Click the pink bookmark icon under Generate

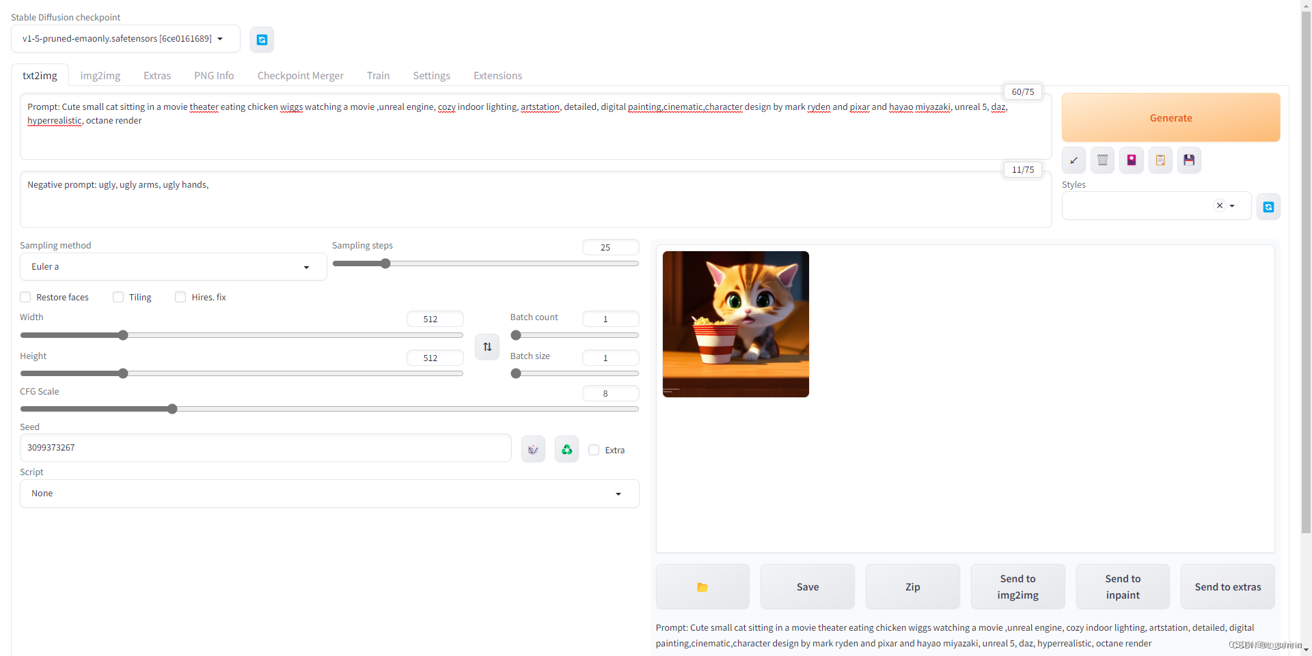[1132, 160]
